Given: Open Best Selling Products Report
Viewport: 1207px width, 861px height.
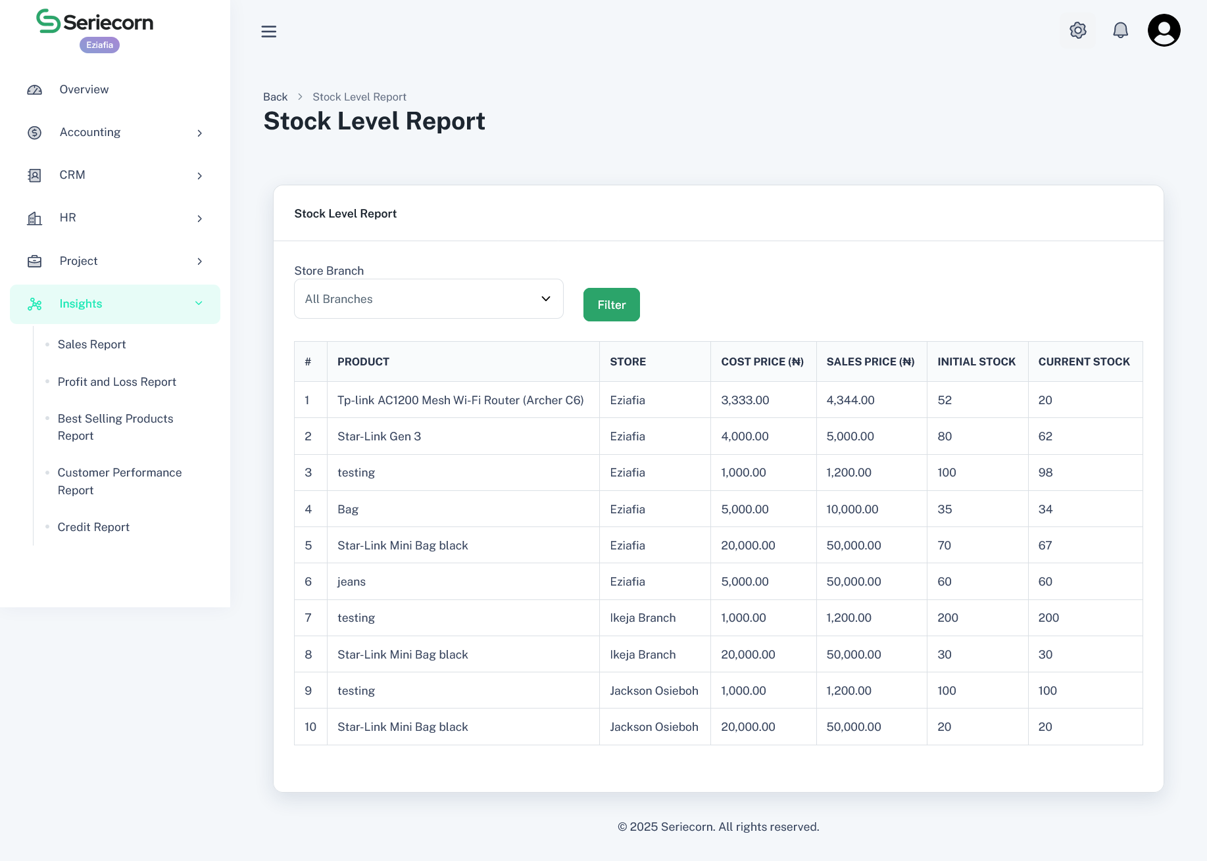Looking at the screenshot, I should (115, 427).
